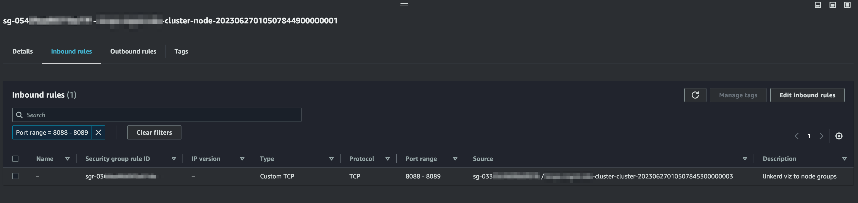Focus the inbound rules Search field
Image resolution: width=858 pixels, height=203 pixels.
pos(160,115)
